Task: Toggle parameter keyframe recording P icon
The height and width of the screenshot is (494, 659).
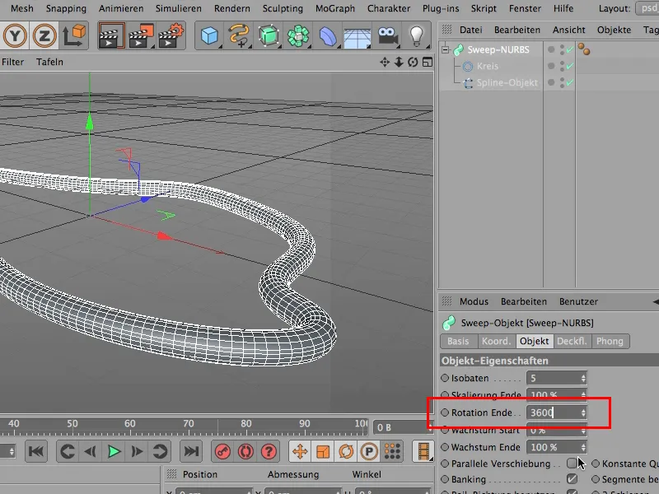Action: [369, 451]
